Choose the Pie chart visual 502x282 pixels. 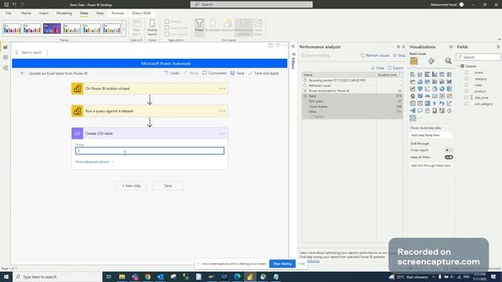click(435, 89)
